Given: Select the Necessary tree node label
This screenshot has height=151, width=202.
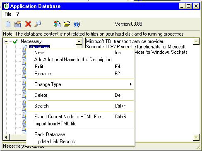Looking at the screenshot, I should [31, 41].
